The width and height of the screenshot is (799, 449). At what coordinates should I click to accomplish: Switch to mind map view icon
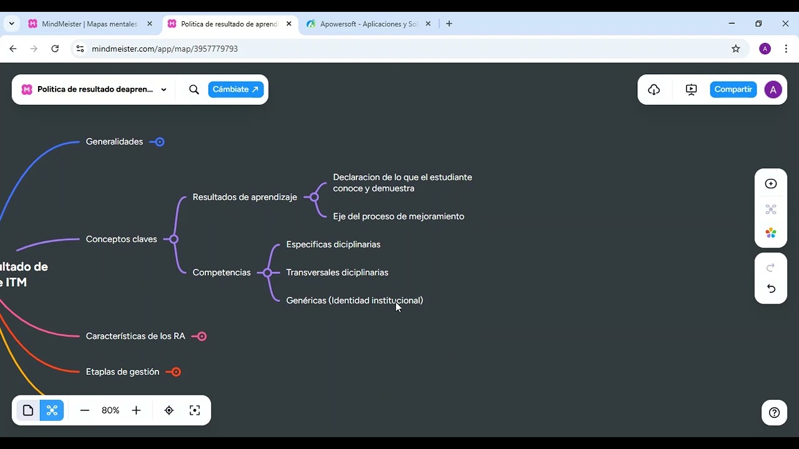[x=52, y=410]
